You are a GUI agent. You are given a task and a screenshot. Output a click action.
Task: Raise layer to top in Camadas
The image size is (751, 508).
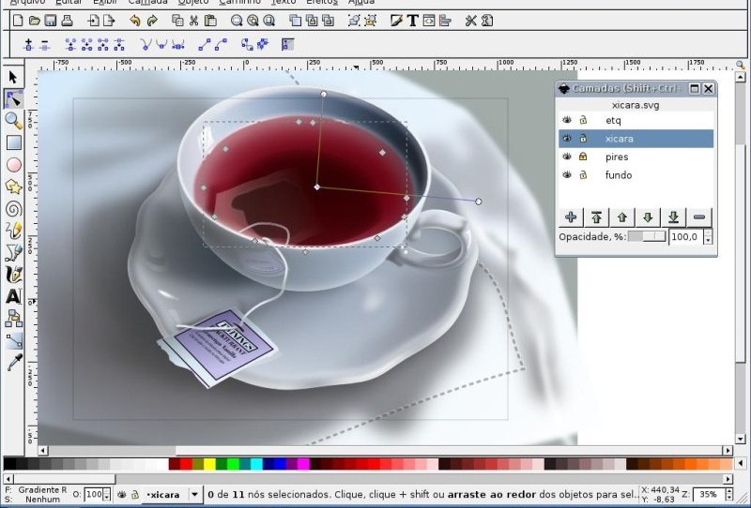pos(596,217)
